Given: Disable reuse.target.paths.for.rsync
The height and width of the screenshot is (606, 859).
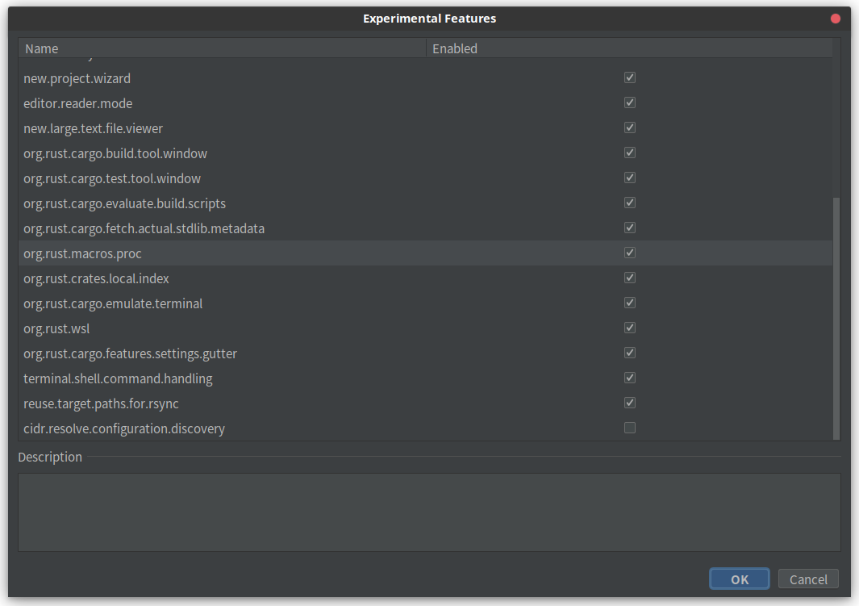Looking at the screenshot, I should pyautogui.click(x=629, y=402).
